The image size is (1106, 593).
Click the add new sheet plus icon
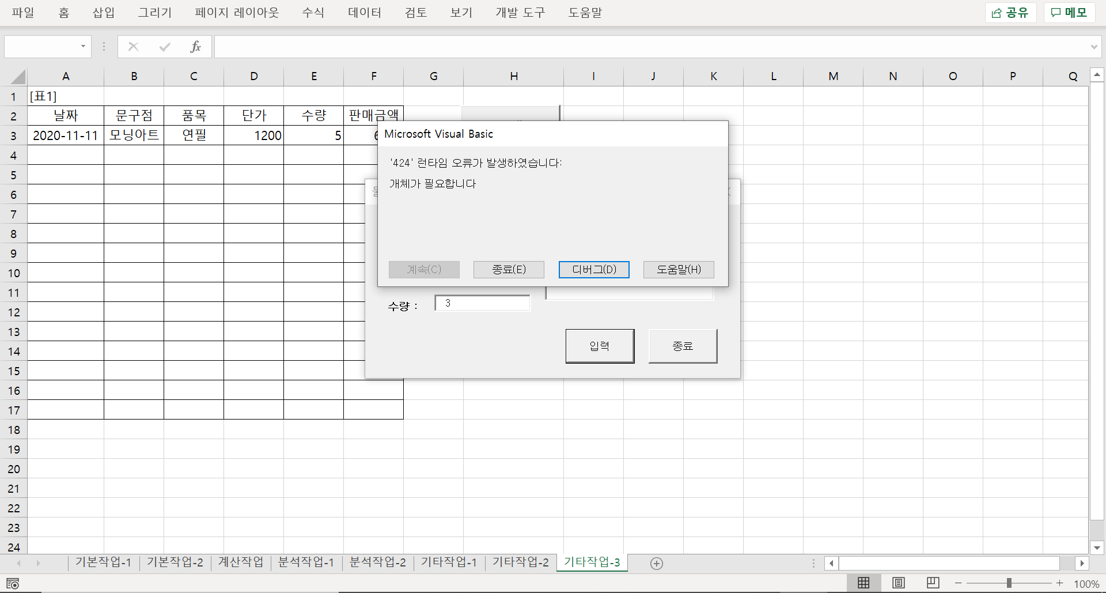(656, 564)
